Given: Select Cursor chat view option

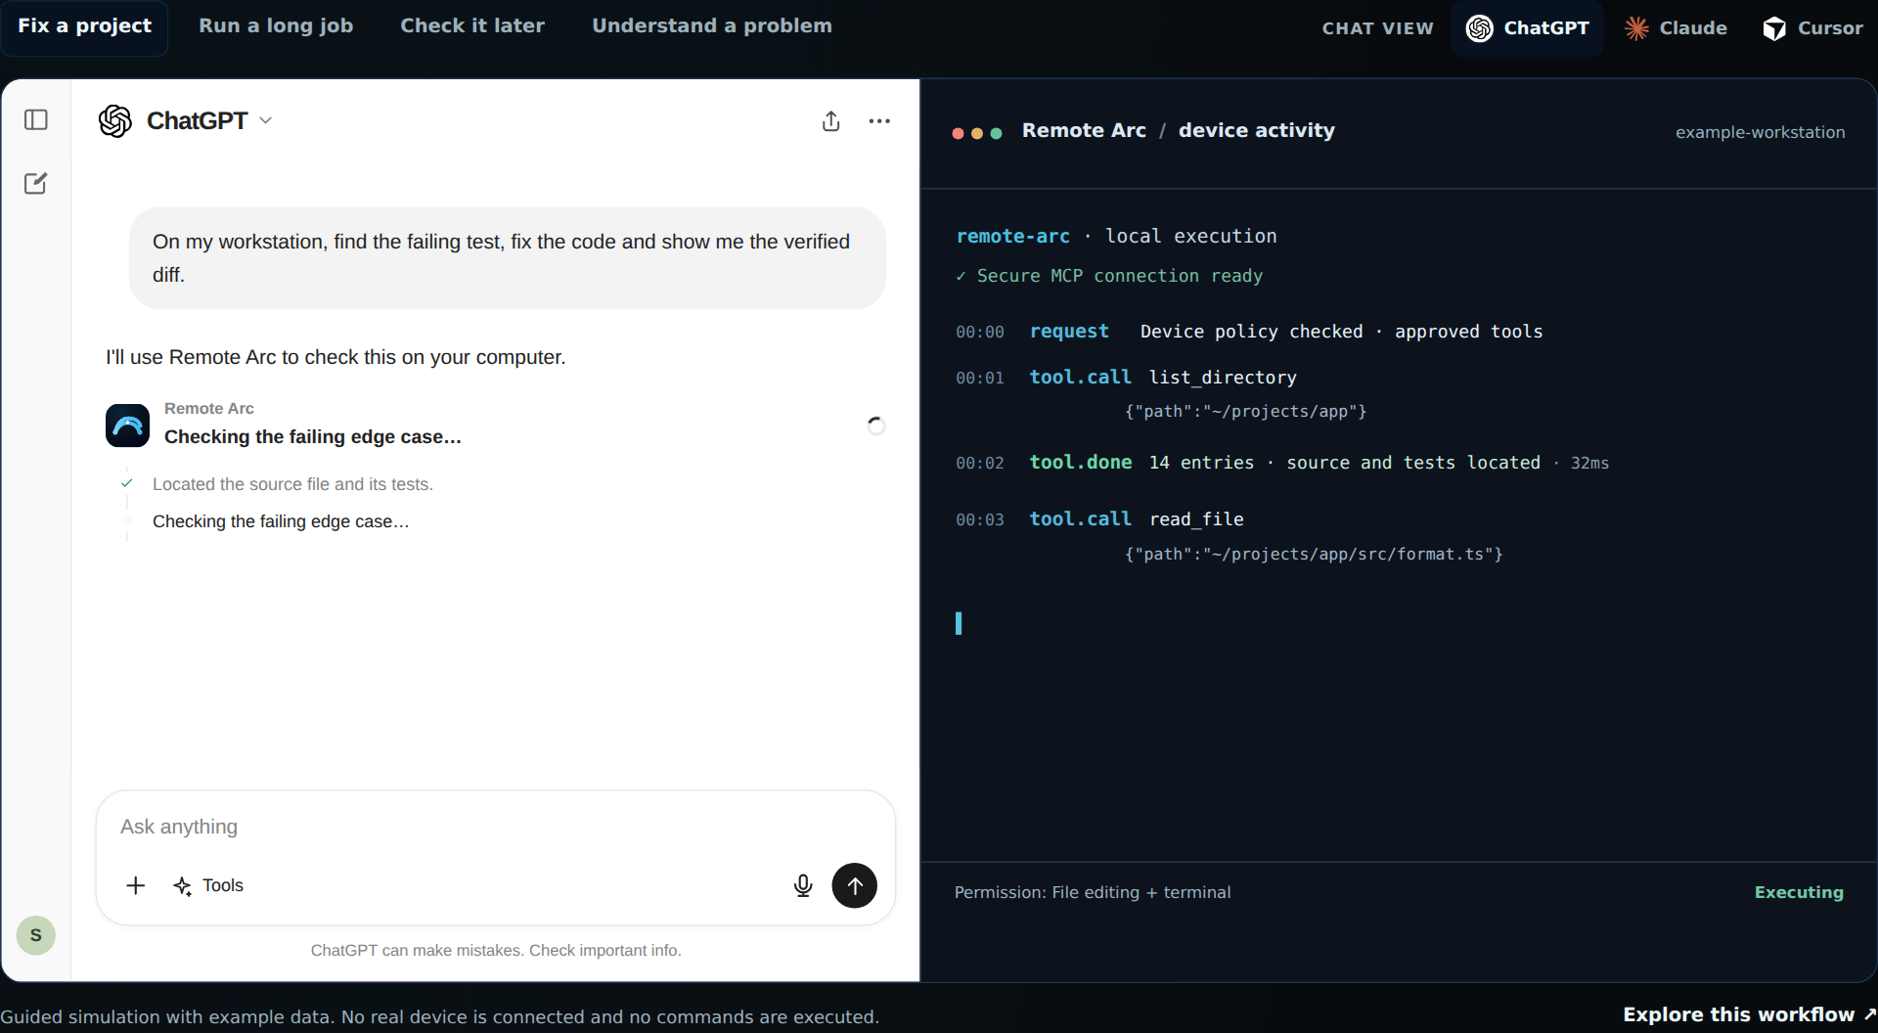Looking at the screenshot, I should (1812, 28).
